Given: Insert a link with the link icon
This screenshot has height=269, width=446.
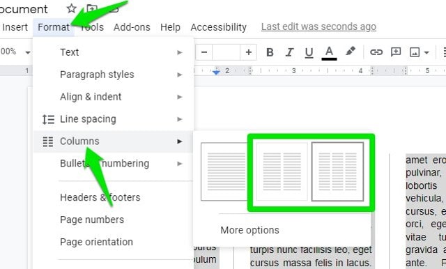Looking at the screenshot, I should coord(376,52).
